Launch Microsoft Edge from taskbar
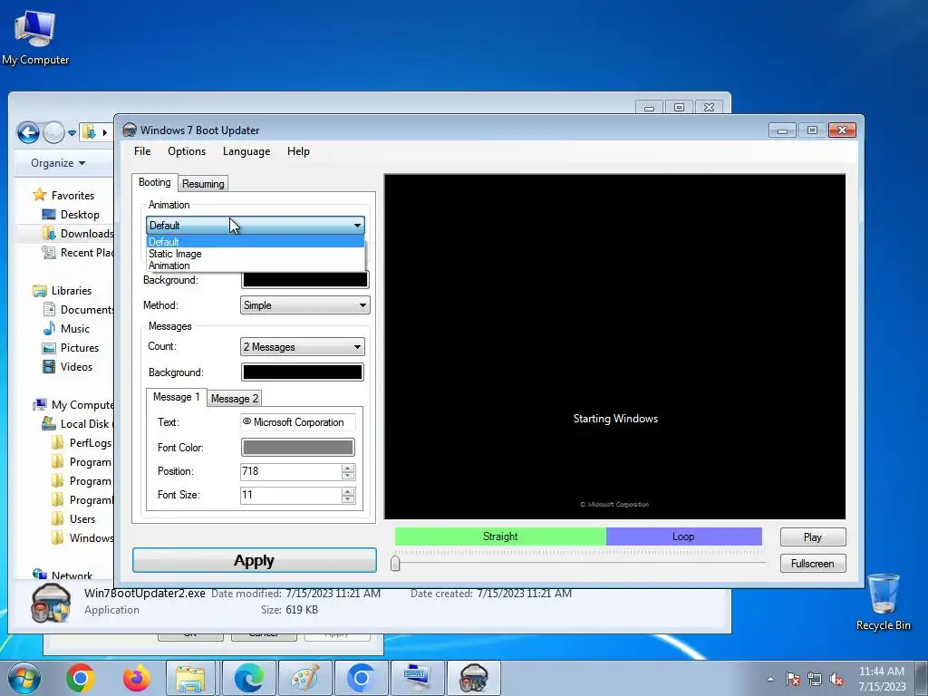 [249, 678]
